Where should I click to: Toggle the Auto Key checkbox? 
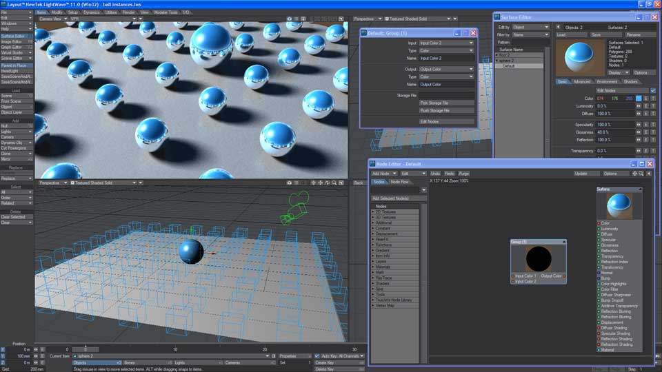coord(318,356)
